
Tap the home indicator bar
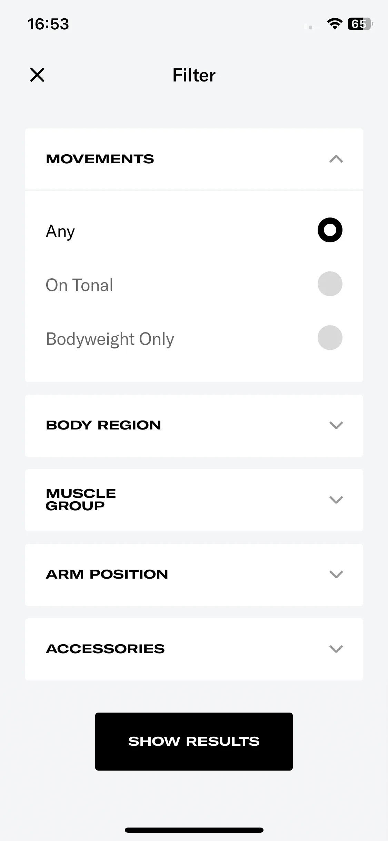[x=194, y=830]
